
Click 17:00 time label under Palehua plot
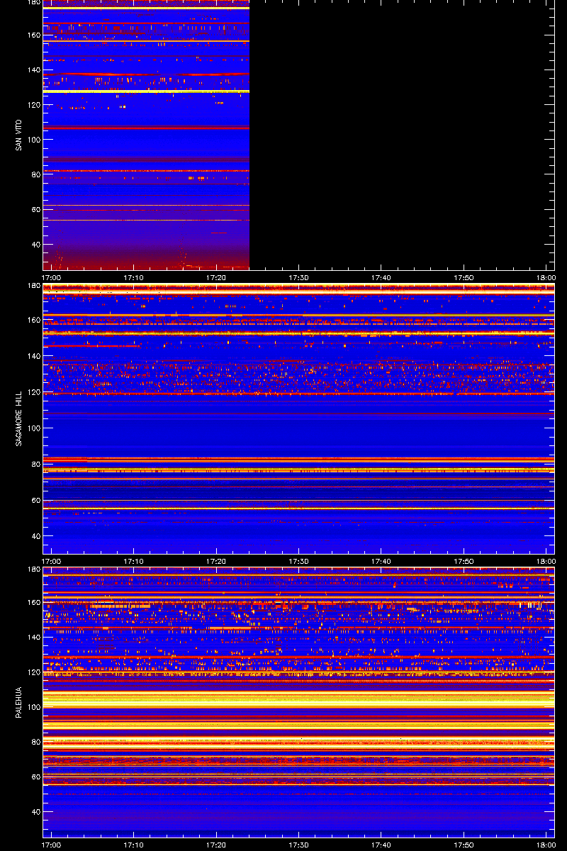[x=52, y=845]
